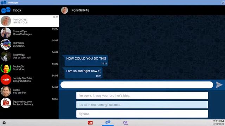The height and width of the screenshot is (126, 225).
Task: Open the SidPhillips COOOOOL conversation
Action: pyautogui.click(x=29, y=44)
